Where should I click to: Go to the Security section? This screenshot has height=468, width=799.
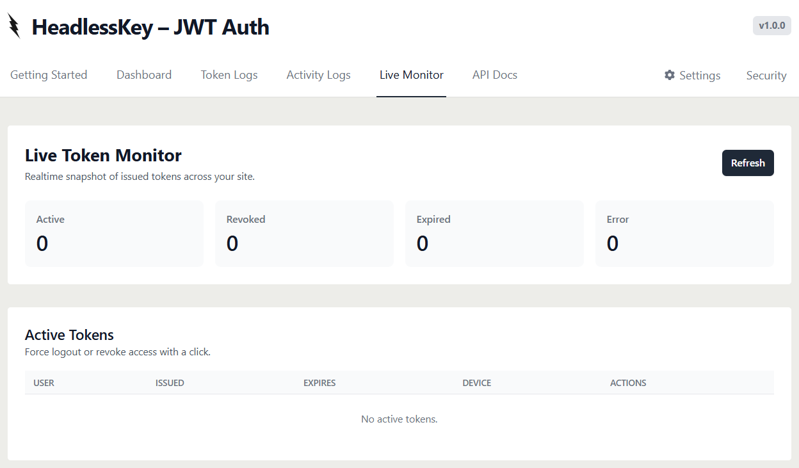pyautogui.click(x=766, y=75)
